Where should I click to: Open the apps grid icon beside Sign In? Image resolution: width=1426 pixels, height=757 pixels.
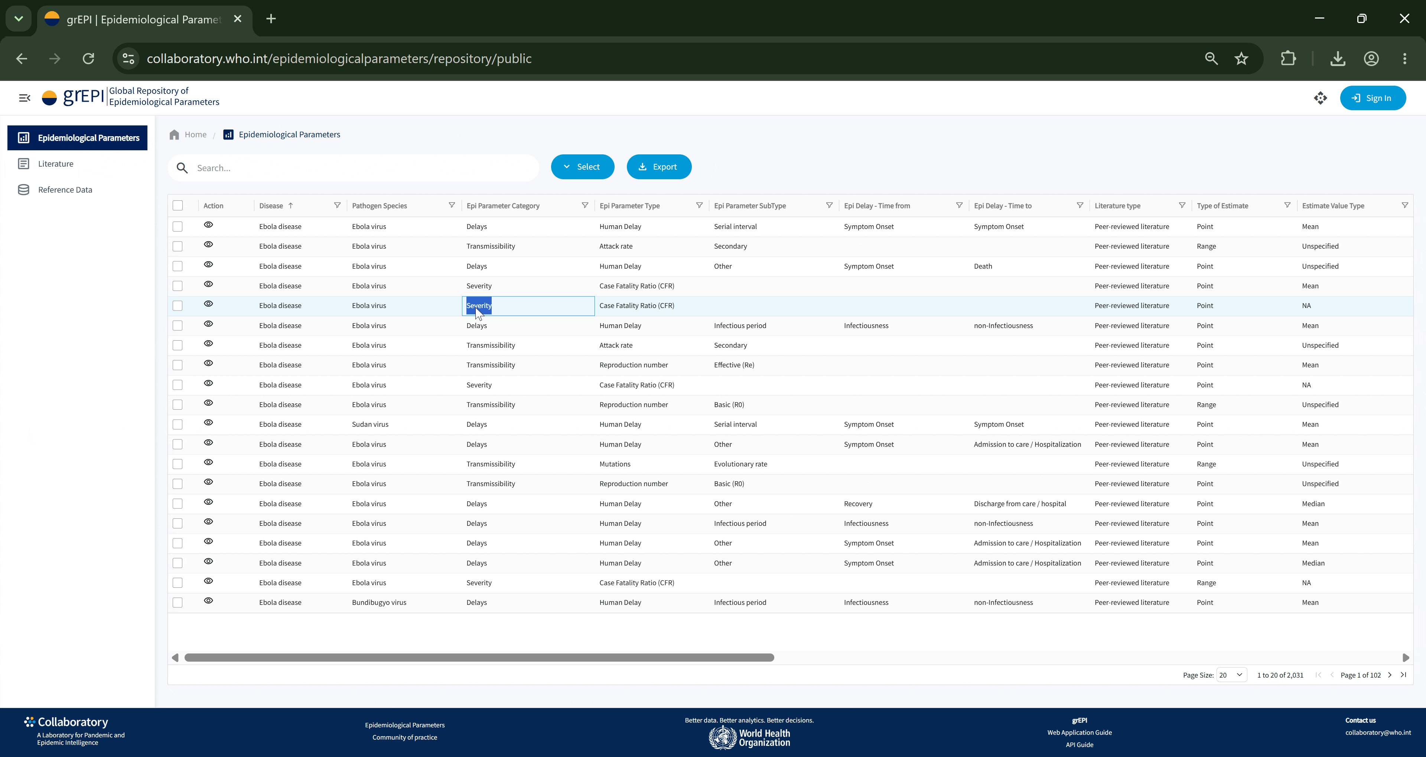tap(1320, 98)
